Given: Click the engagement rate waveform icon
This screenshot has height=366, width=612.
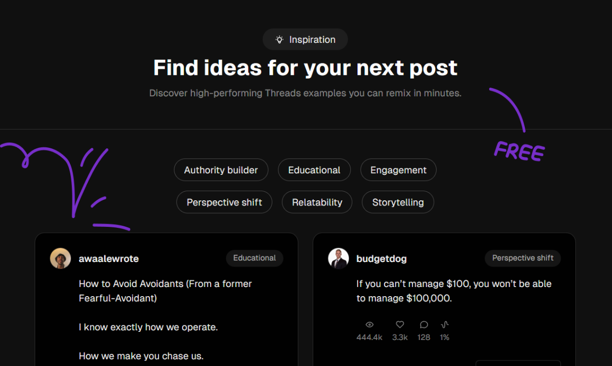Looking at the screenshot, I should (x=444, y=324).
